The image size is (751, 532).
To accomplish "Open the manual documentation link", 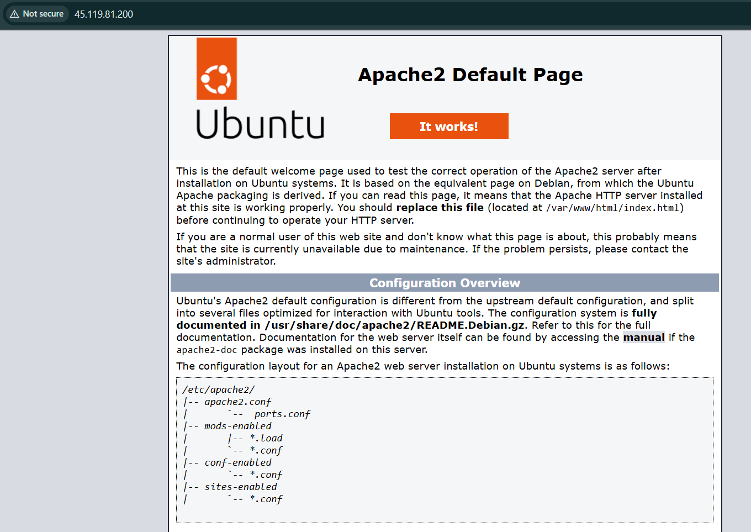I will (x=643, y=338).
